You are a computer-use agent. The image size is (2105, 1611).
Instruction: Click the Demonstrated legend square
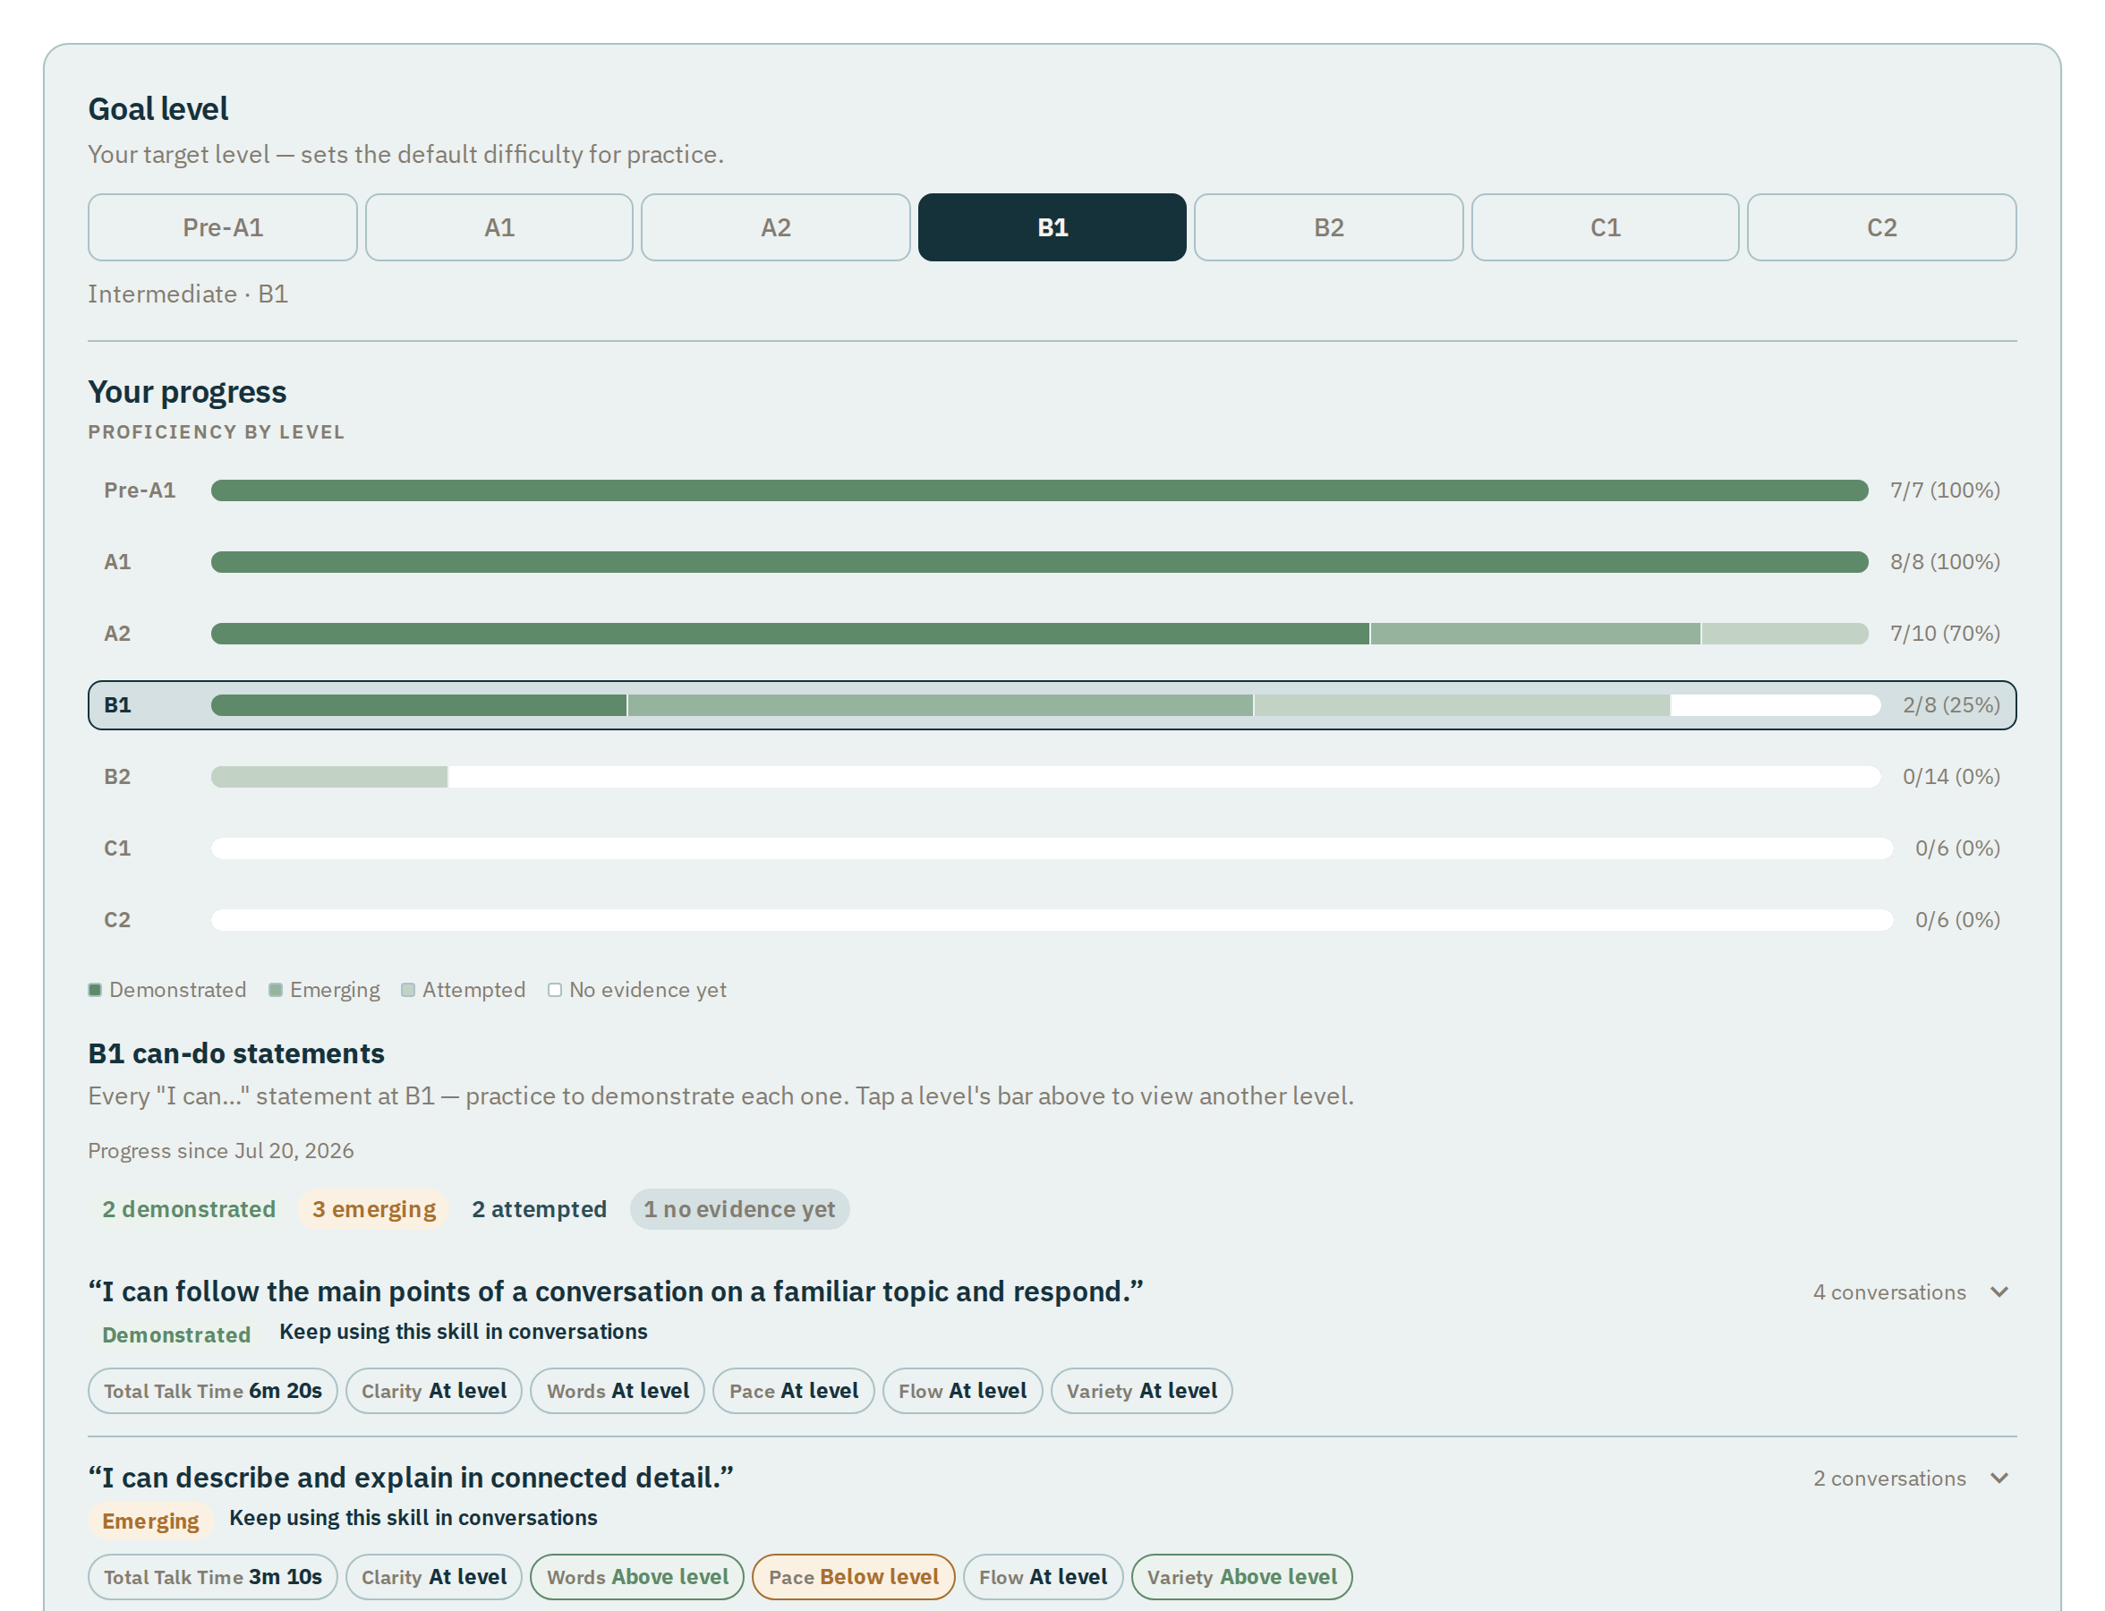pos(95,991)
